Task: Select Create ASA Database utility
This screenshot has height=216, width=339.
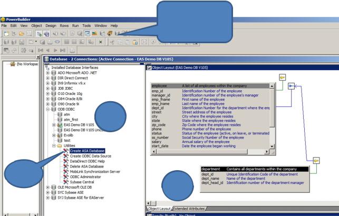Action: 87,151
